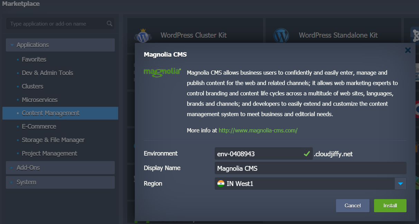Image resolution: width=419 pixels, height=224 pixels.
Task: Close the Magnolia CMS dialog
Action: point(408,50)
